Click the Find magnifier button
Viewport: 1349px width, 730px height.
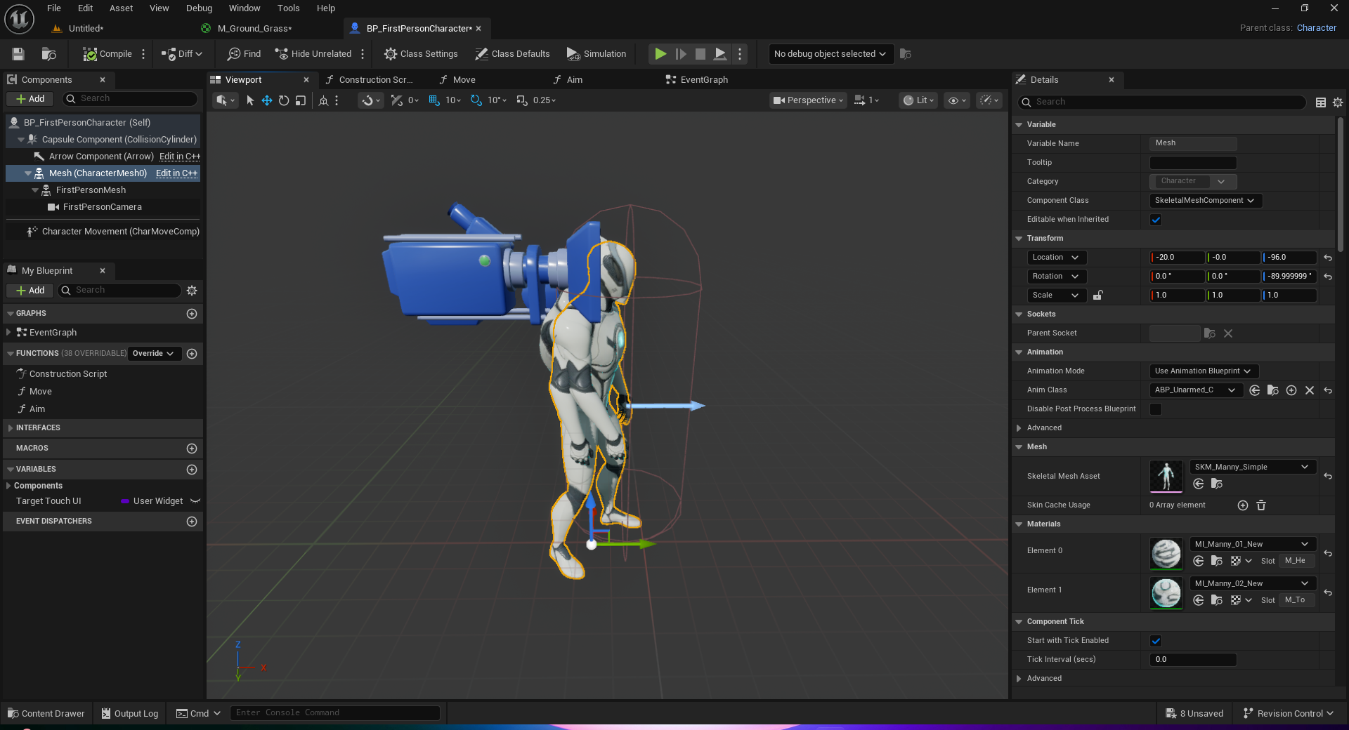click(x=244, y=54)
